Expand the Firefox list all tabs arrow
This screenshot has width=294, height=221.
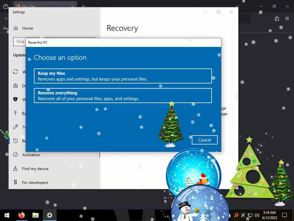click(237, 6)
